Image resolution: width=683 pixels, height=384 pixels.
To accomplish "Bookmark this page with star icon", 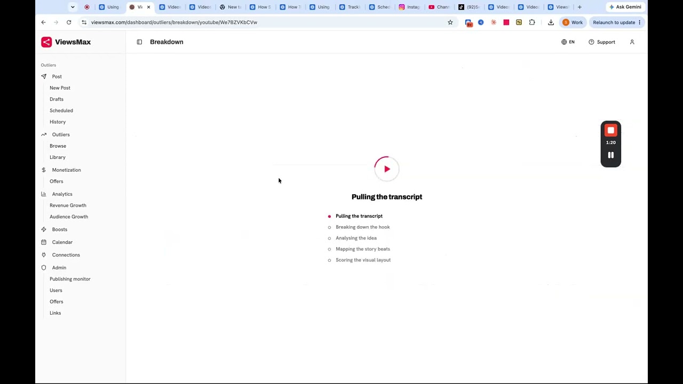I will pyautogui.click(x=450, y=22).
